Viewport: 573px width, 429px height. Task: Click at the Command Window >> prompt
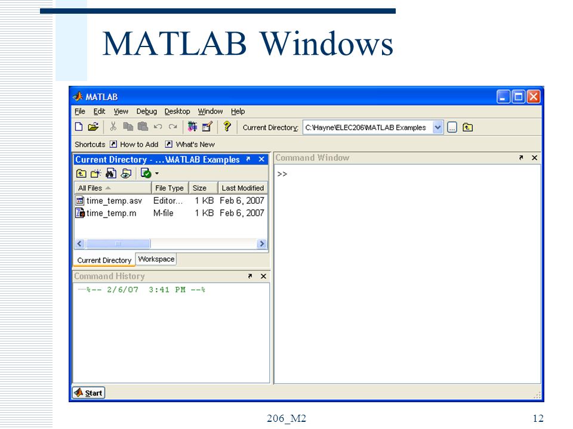tap(282, 174)
